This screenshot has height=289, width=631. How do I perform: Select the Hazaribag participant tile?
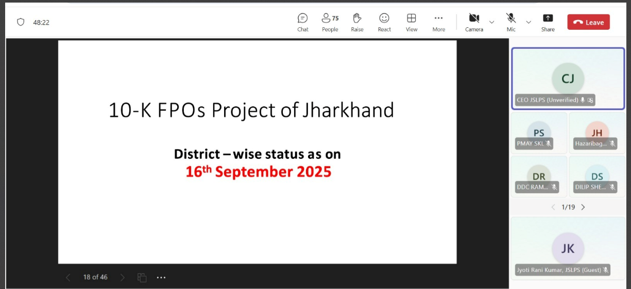pos(596,133)
